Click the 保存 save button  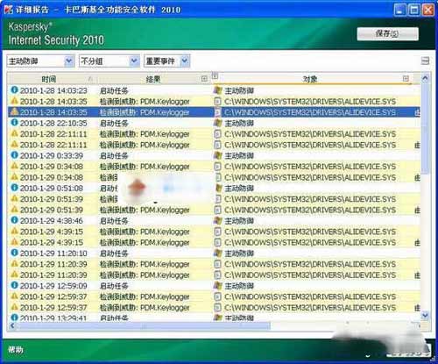pos(387,34)
